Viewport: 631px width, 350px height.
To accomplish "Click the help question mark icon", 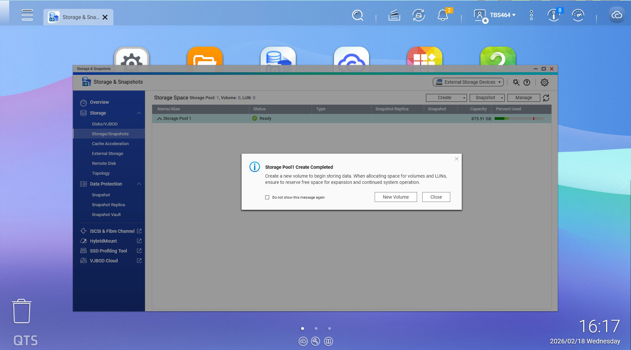I will pyautogui.click(x=527, y=82).
